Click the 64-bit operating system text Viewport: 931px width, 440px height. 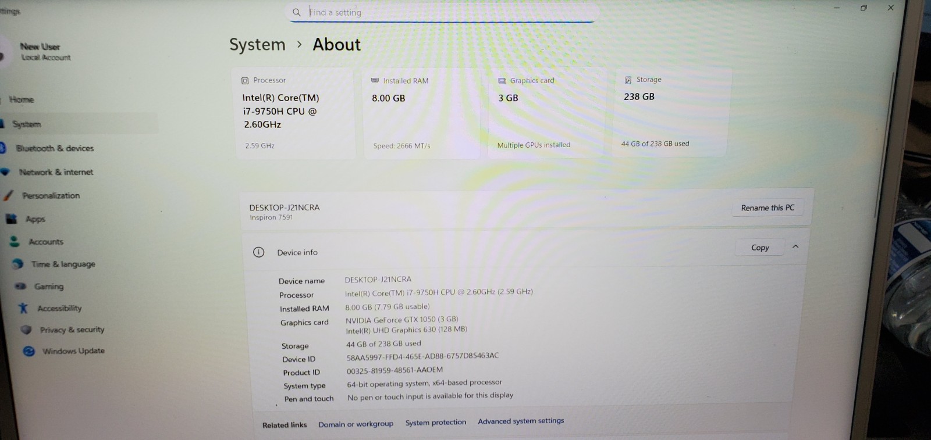click(424, 383)
